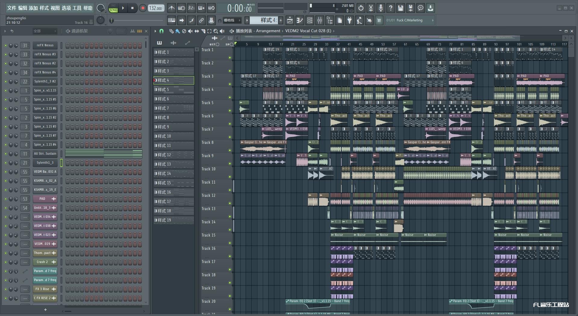Save project using floppy disk icon
The image size is (578, 316).
click(x=401, y=8)
